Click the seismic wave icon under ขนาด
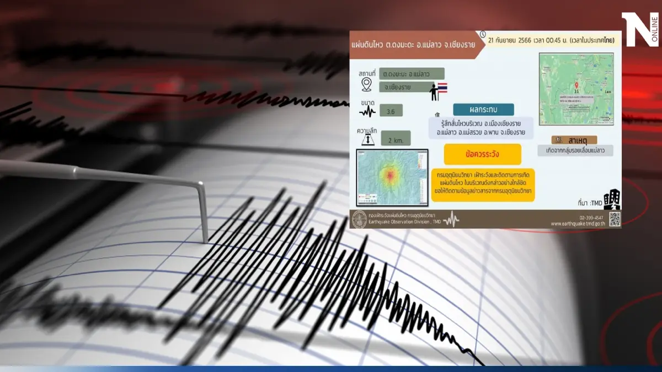 click(x=367, y=112)
